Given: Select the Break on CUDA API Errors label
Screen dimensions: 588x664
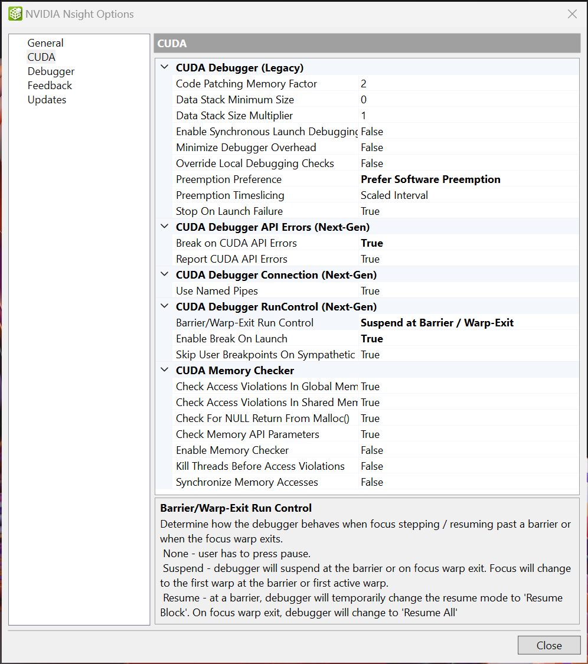Looking at the screenshot, I should [x=236, y=243].
